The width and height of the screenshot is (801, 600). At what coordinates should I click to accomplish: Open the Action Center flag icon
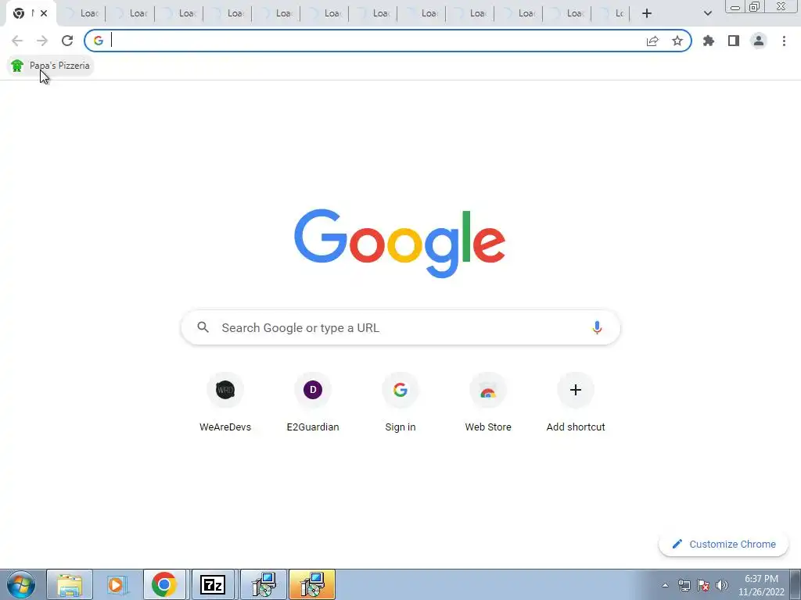tap(703, 585)
